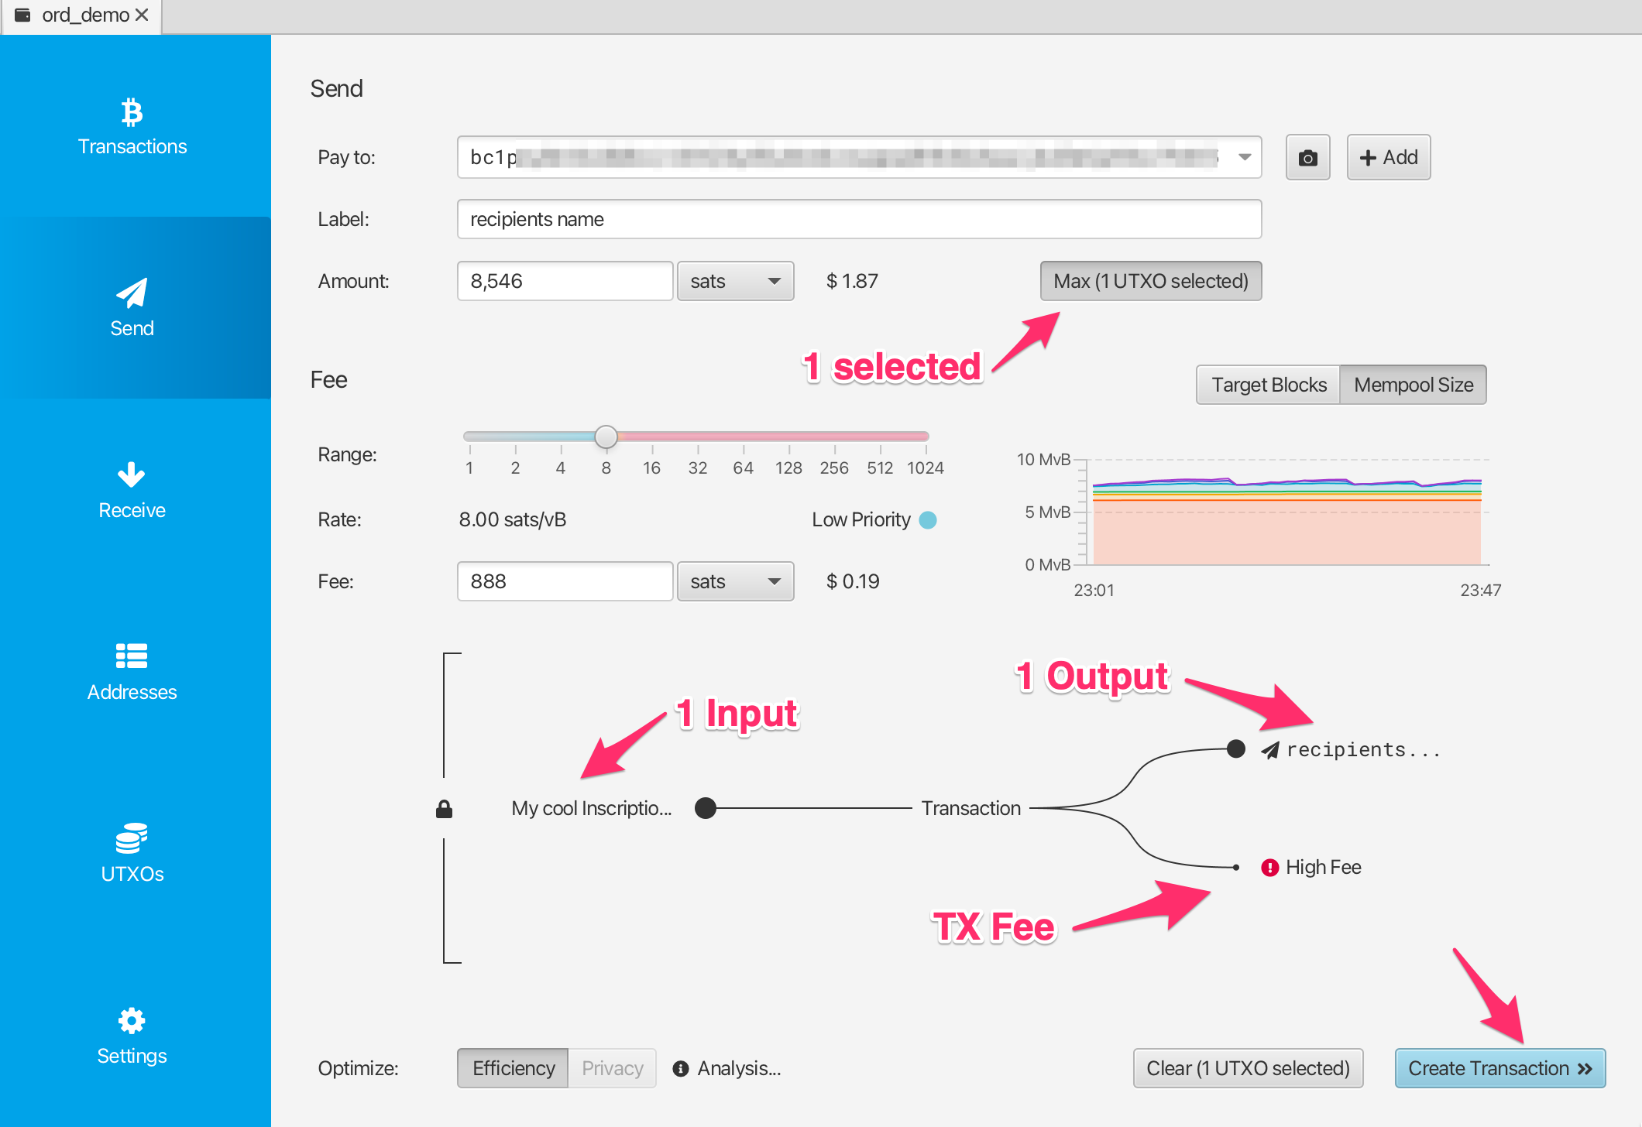1642x1127 pixels.
Task: Open the UTXOs coins icon
Action: [x=132, y=838]
